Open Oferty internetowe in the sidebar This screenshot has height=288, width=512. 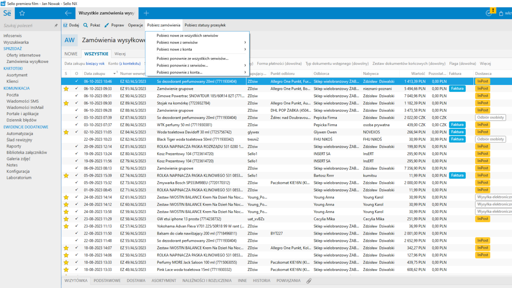pyautogui.click(x=23, y=55)
